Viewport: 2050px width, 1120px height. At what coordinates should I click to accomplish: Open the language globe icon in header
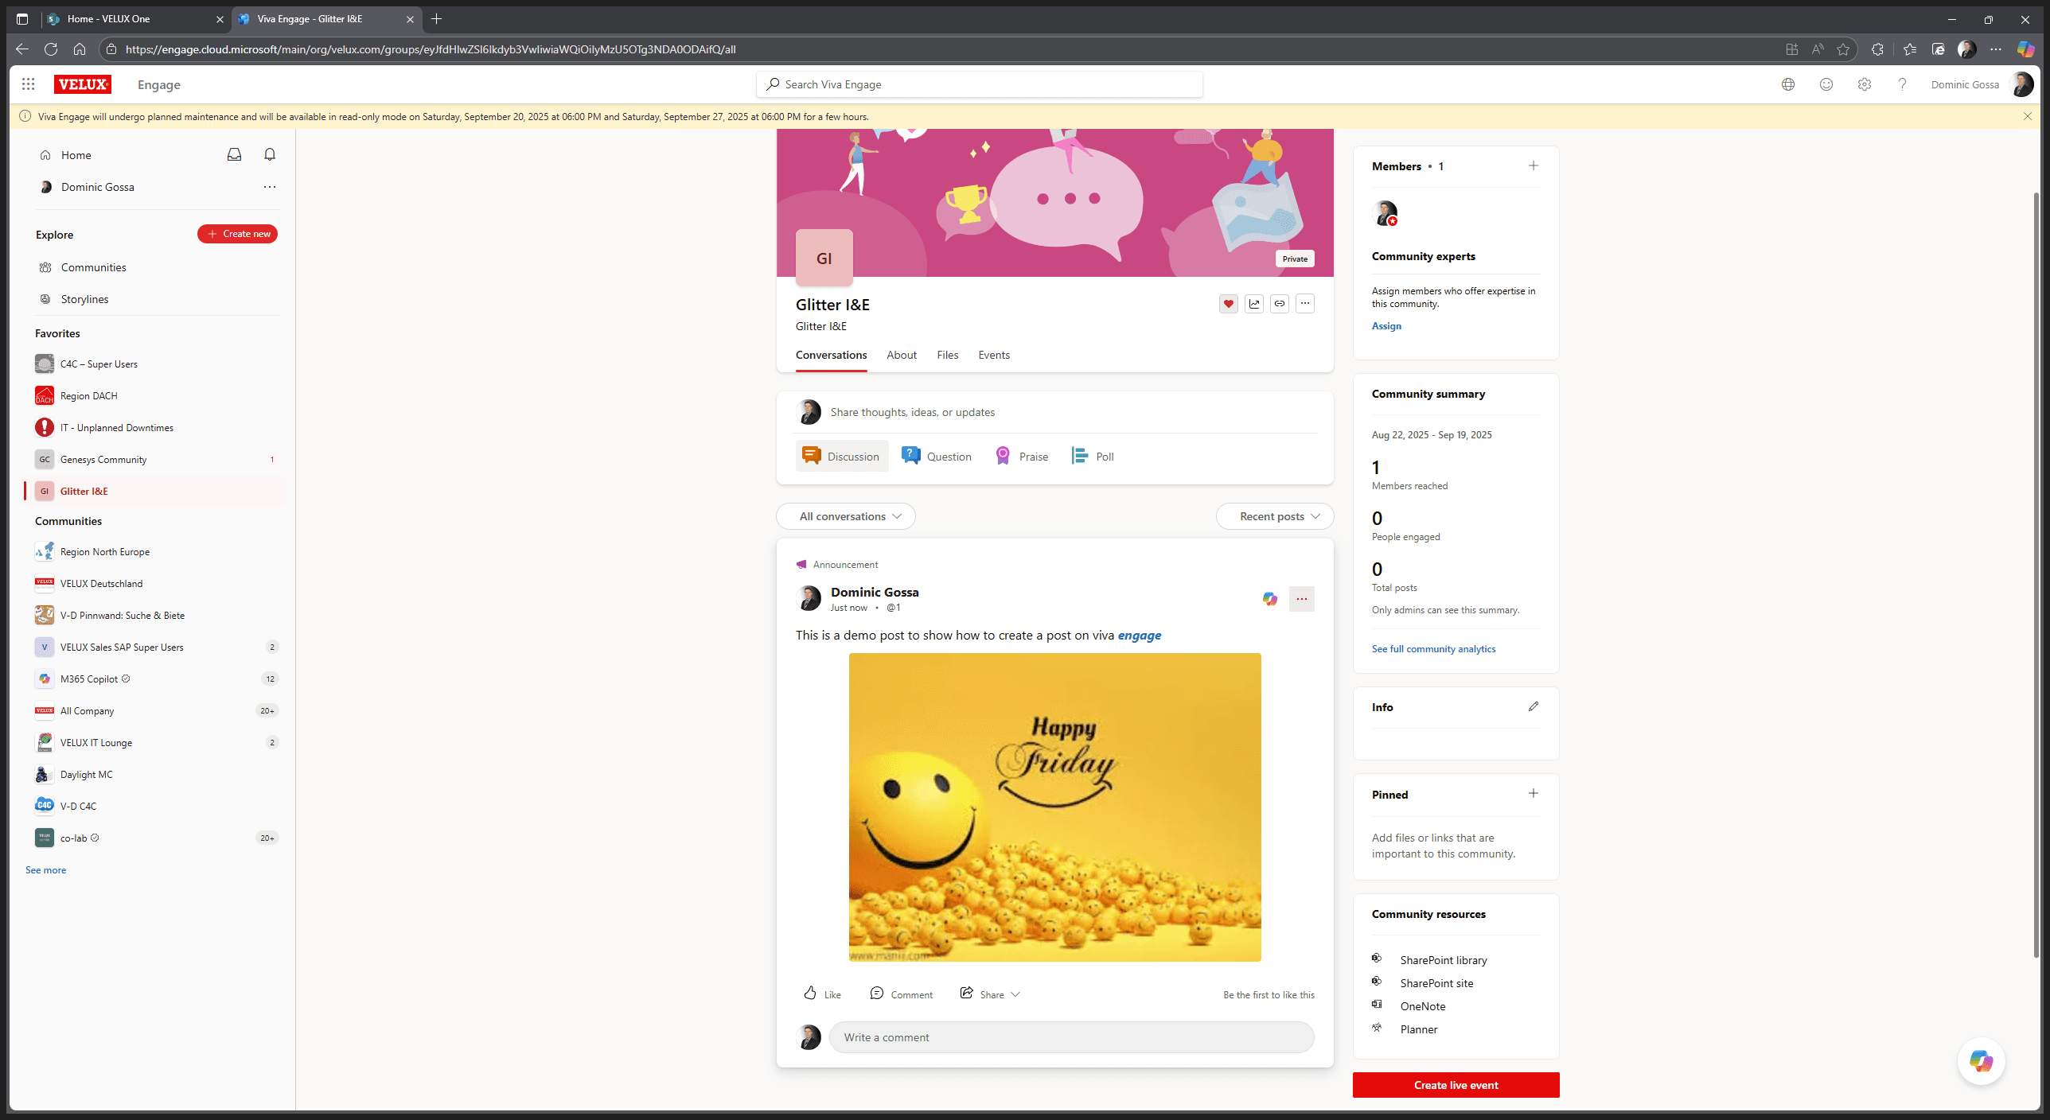pyautogui.click(x=1788, y=84)
